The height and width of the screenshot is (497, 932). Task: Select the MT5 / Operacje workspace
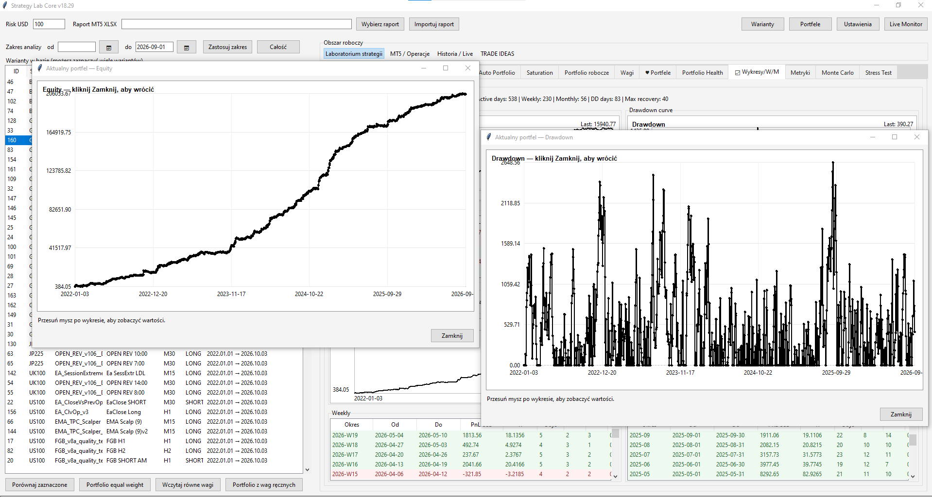[x=410, y=54]
